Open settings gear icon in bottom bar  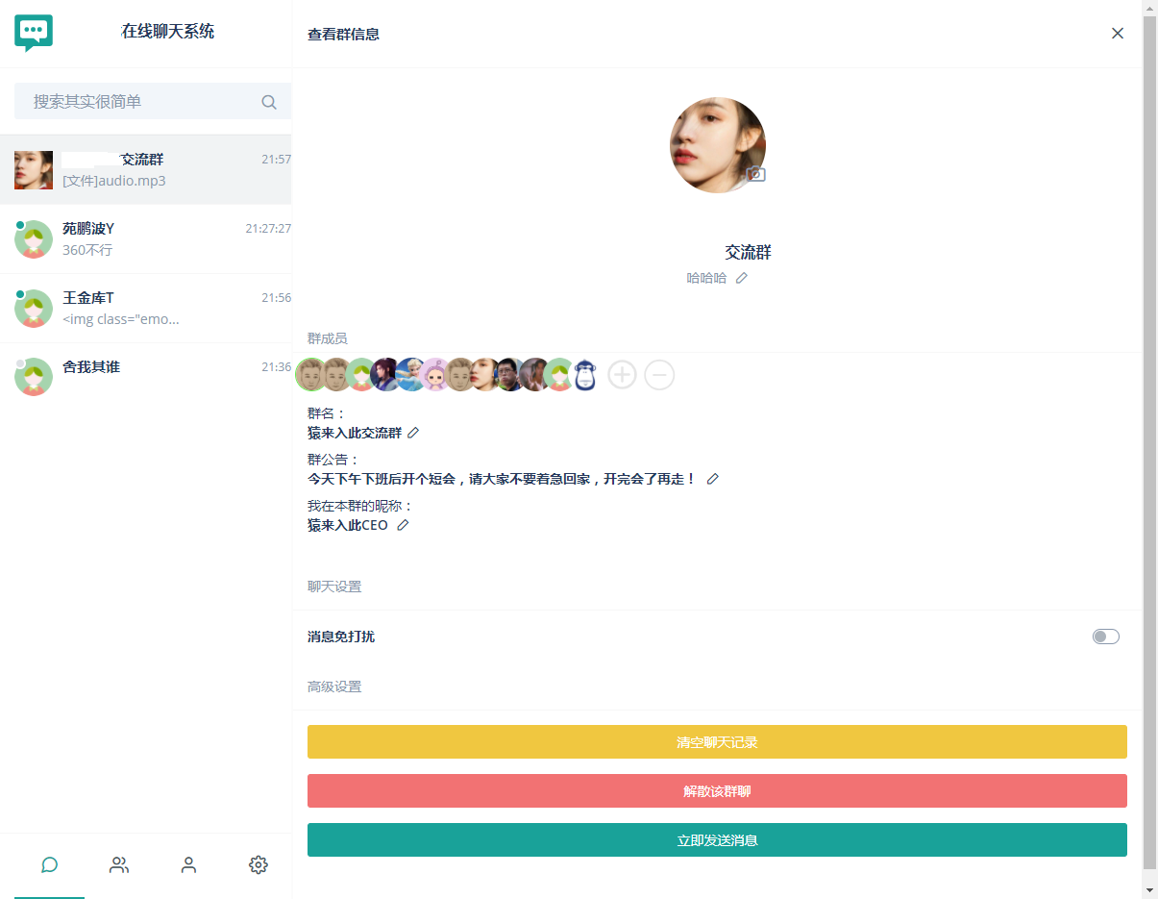coord(258,864)
